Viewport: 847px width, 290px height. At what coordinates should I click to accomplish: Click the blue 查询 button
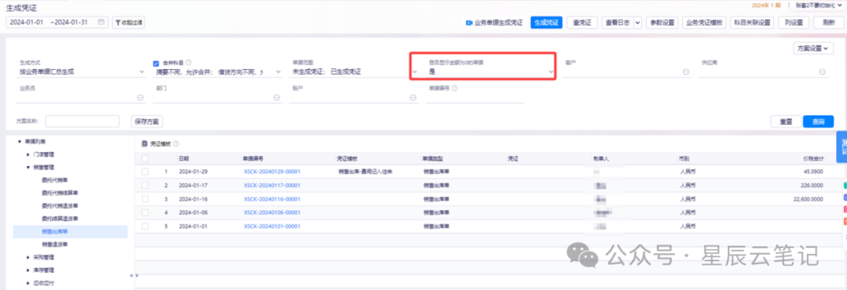818,121
